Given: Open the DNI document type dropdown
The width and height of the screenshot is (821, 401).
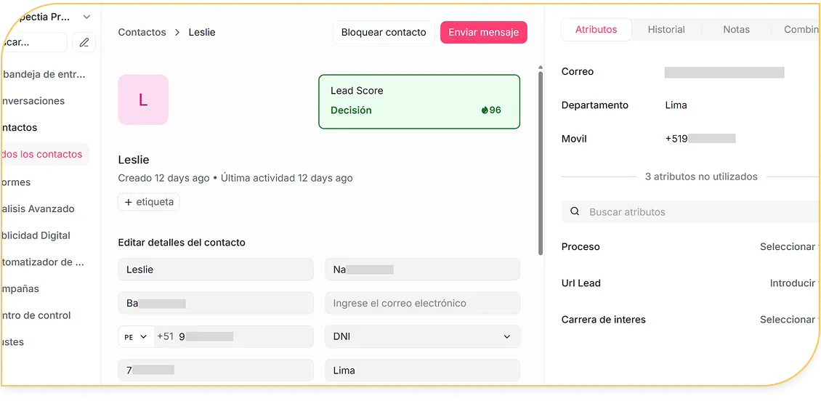Looking at the screenshot, I should (x=422, y=337).
